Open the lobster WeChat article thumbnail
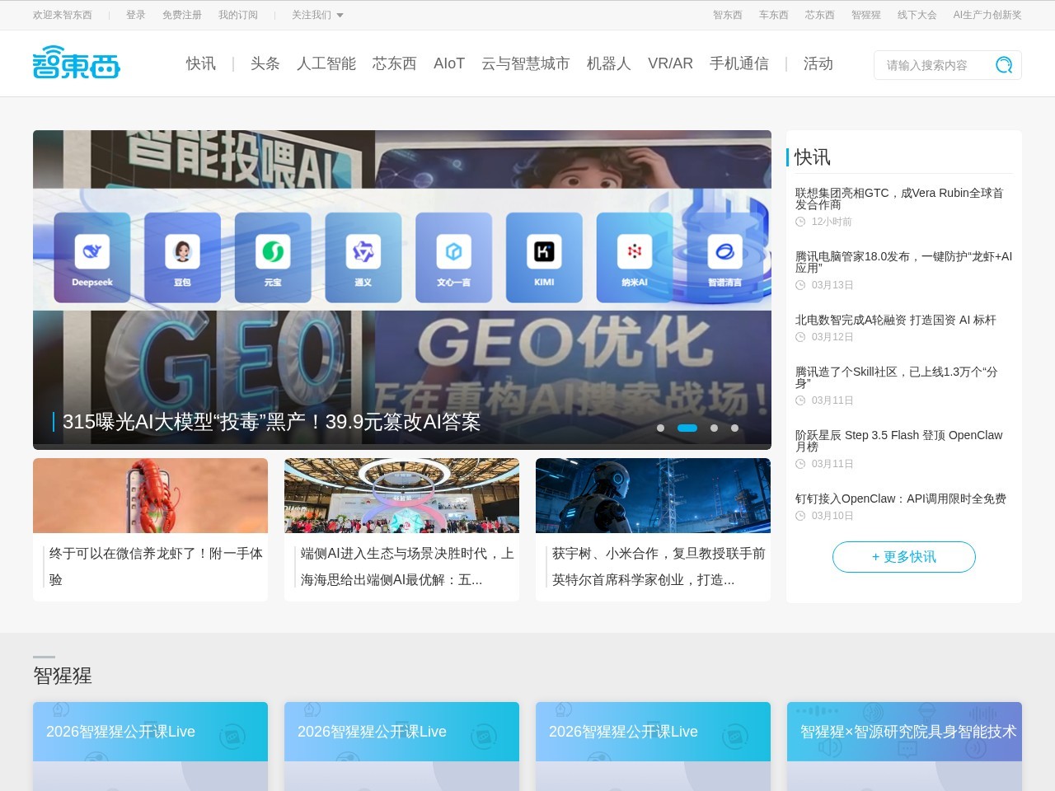The width and height of the screenshot is (1055, 791). [150, 495]
